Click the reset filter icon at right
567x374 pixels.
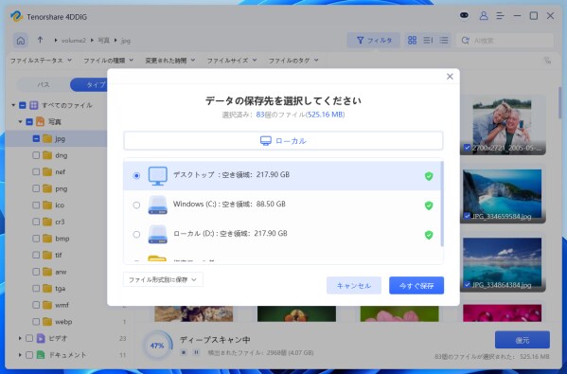point(547,61)
